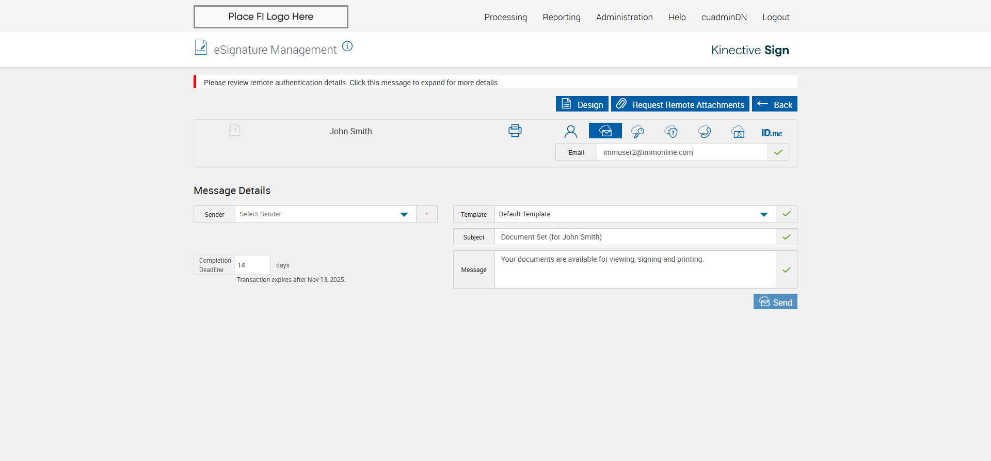Click the info icon beside eSignature Management
The height and width of the screenshot is (461, 991).
pyautogui.click(x=347, y=46)
